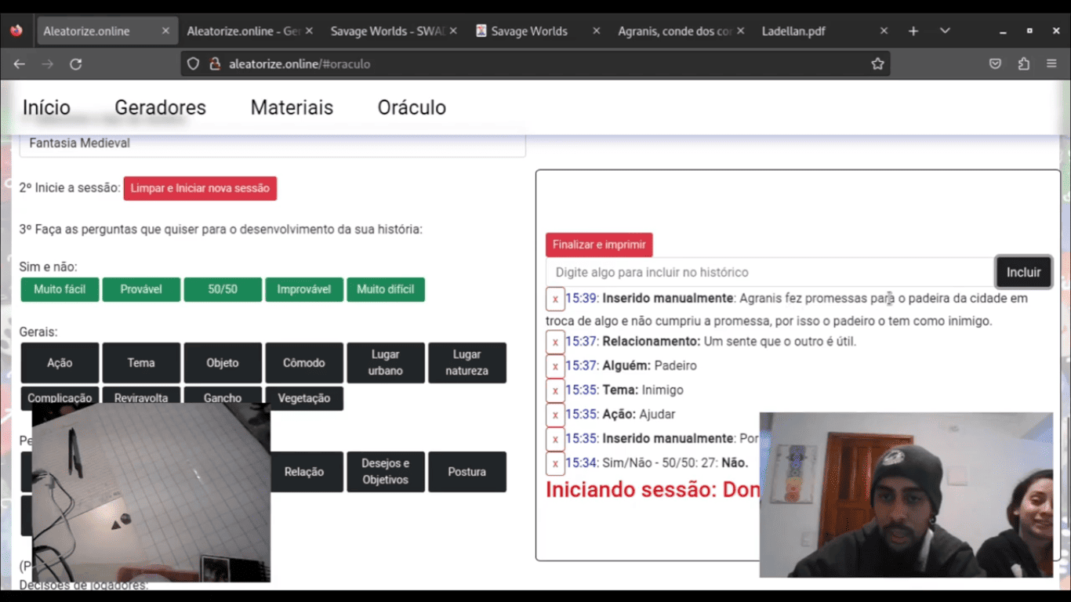Click the Desejos e Objetivos button
This screenshot has height=602, width=1071.
pos(386,472)
